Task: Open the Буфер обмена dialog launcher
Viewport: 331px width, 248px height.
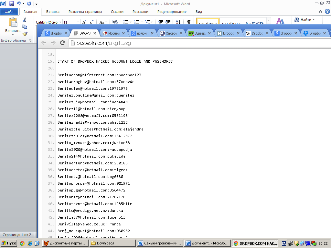Action: pyautogui.click(x=30, y=40)
